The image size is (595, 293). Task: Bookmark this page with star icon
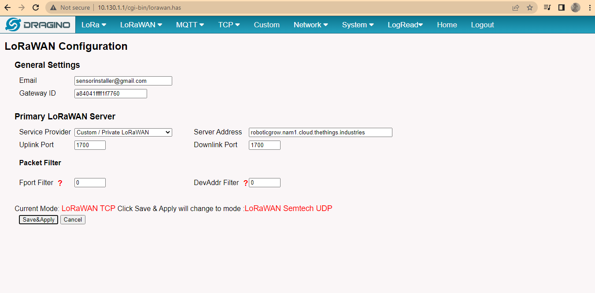[530, 7]
